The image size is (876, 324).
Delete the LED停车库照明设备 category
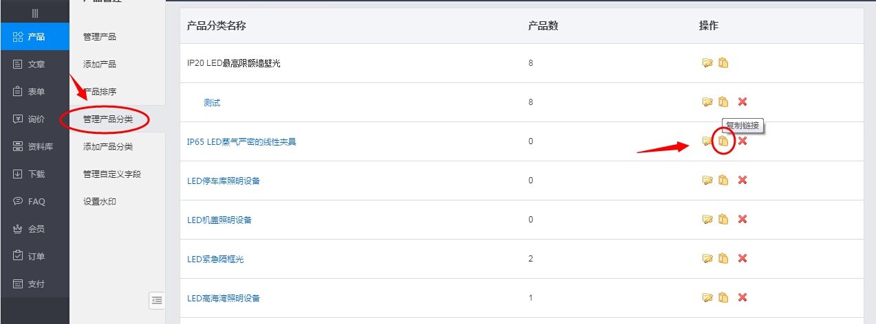(743, 181)
